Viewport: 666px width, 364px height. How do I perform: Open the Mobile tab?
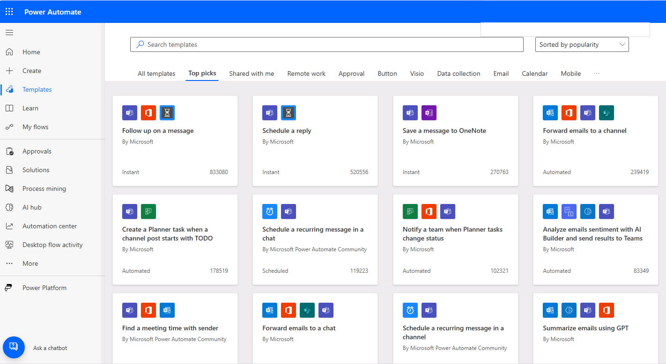571,73
